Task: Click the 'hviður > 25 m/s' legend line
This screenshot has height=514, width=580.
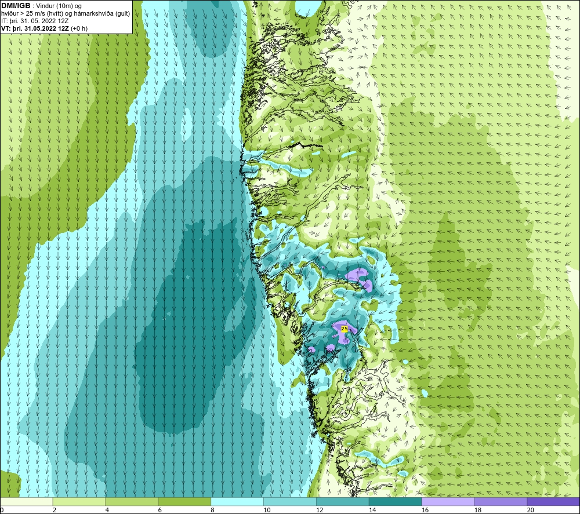Action: (x=66, y=14)
